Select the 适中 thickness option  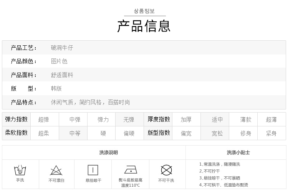pyautogui.click(x=217, y=119)
